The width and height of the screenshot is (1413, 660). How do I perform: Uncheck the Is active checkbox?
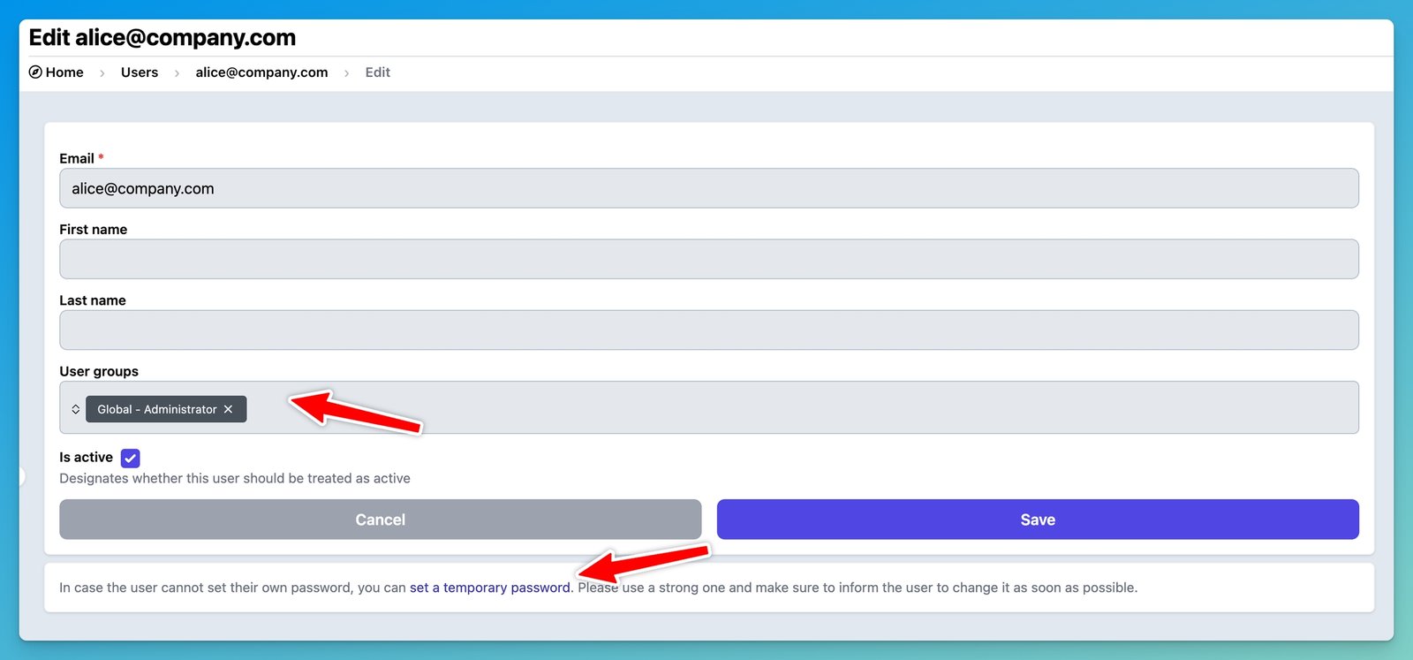point(130,458)
